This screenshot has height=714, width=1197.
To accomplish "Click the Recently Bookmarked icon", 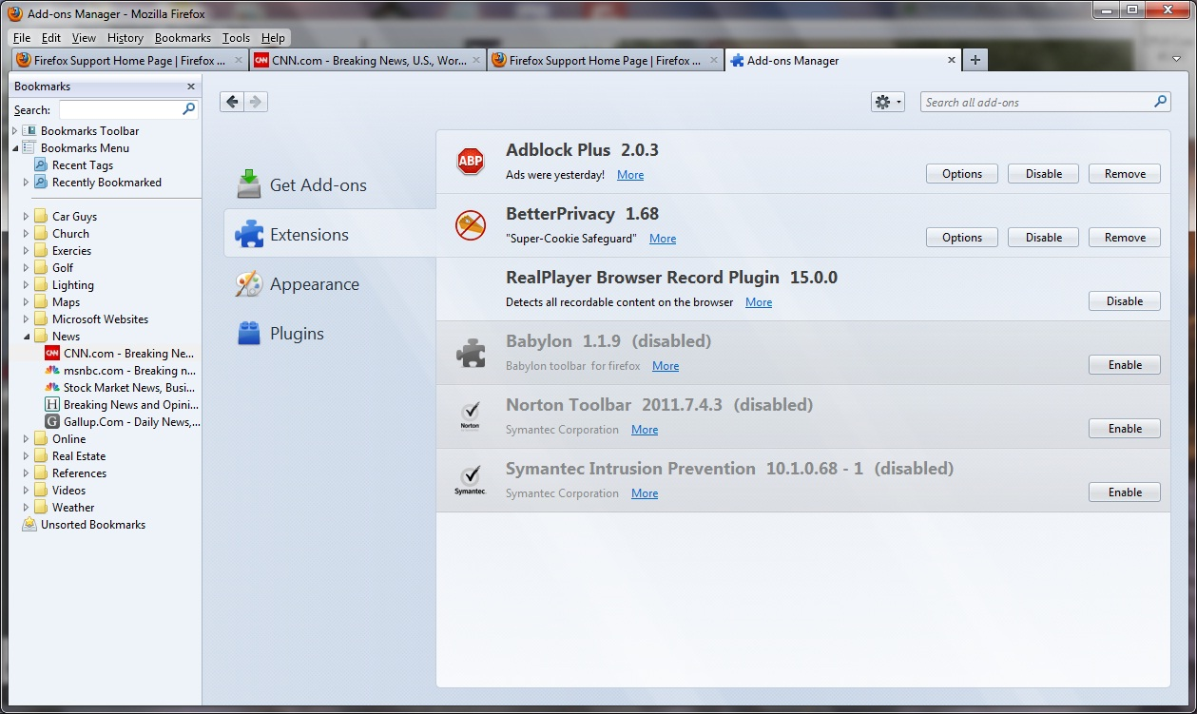I will click(41, 183).
